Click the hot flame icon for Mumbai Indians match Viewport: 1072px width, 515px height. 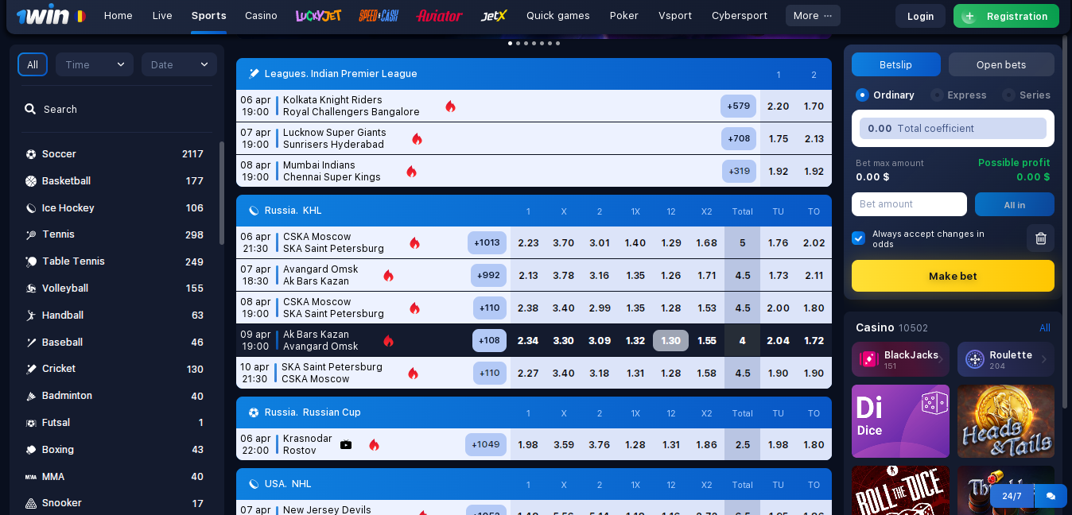pos(411,171)
